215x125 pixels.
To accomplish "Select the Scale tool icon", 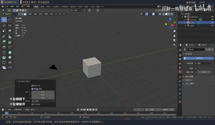I will pyautogui.click(x=4, y=31).
